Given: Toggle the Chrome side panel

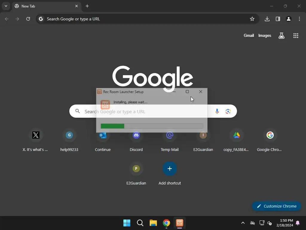Looking at the screenshot, I should coord(278,19).
